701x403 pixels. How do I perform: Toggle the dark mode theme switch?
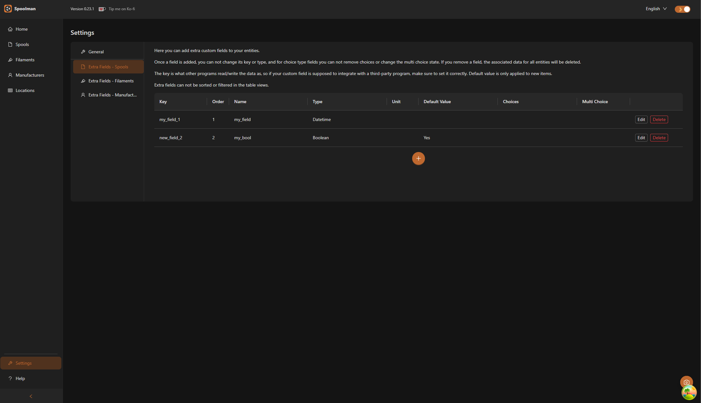click(682, 9)
